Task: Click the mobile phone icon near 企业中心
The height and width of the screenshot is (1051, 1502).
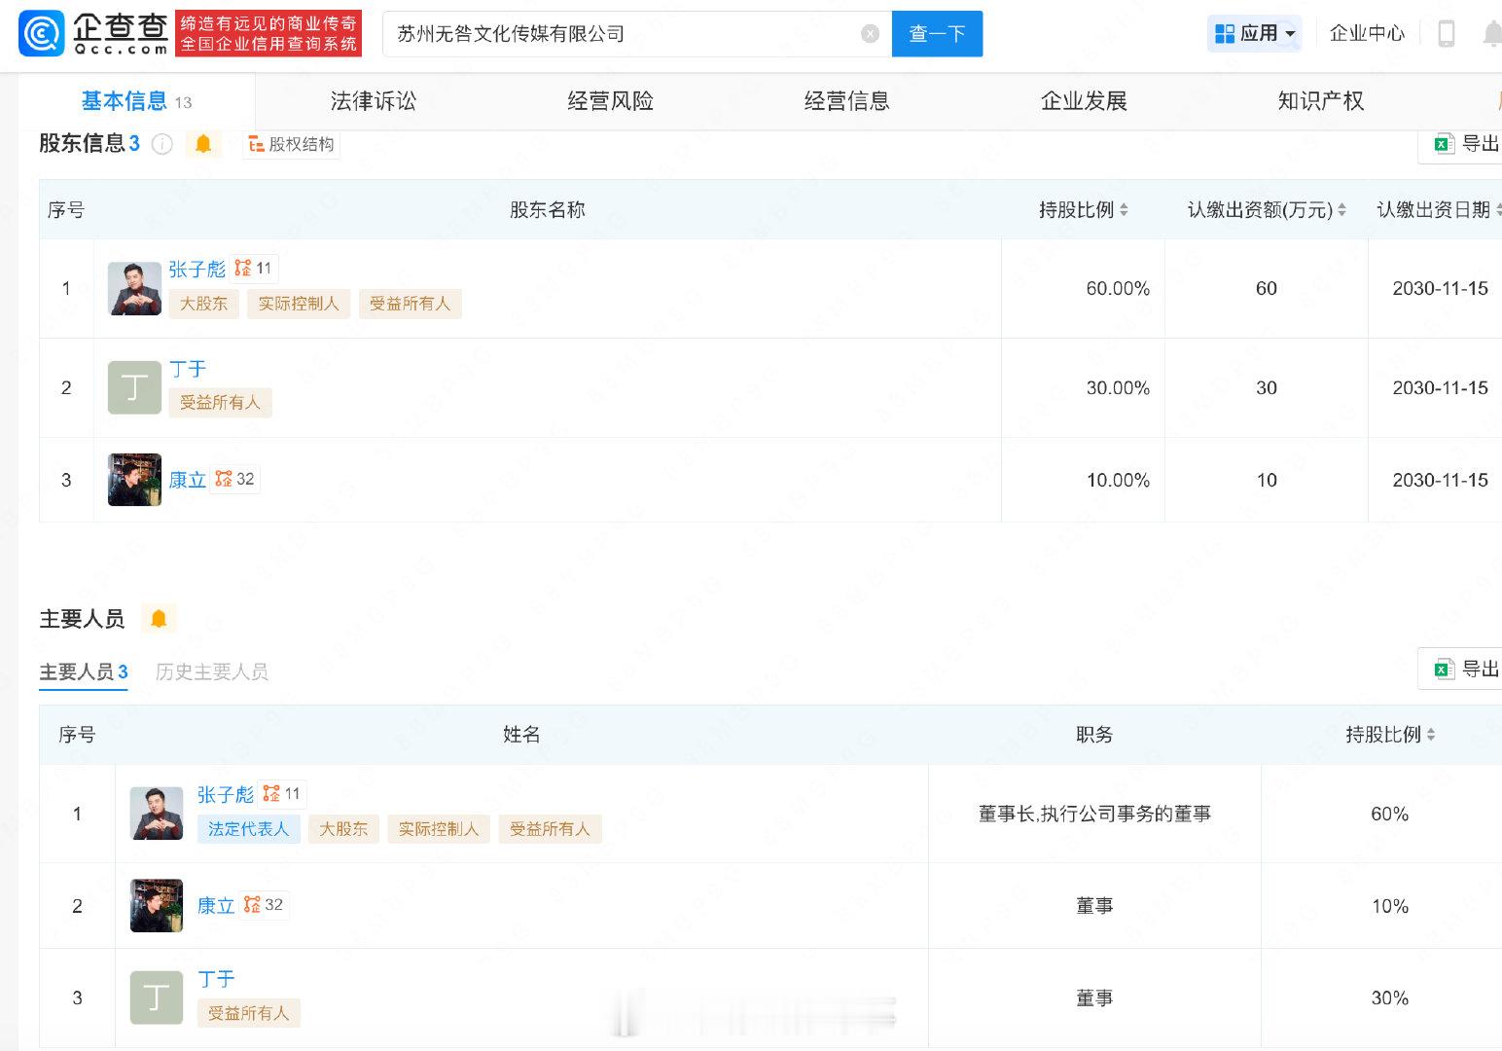Action: [1448, 32]
